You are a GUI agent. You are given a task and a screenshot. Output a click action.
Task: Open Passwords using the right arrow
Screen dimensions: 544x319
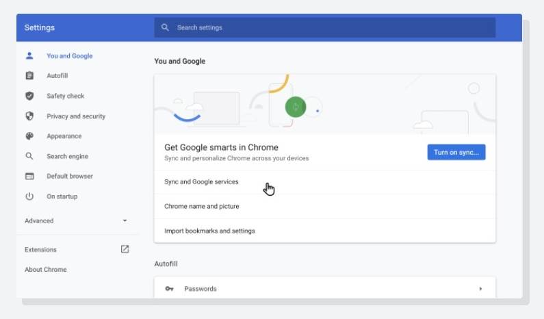click(x=480, y=289)
